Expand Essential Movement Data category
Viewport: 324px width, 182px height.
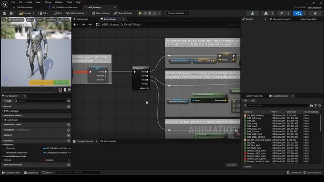(2, 156)
